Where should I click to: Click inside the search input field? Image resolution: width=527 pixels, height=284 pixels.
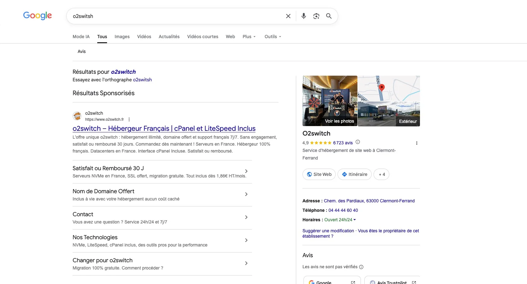point(177,16)
